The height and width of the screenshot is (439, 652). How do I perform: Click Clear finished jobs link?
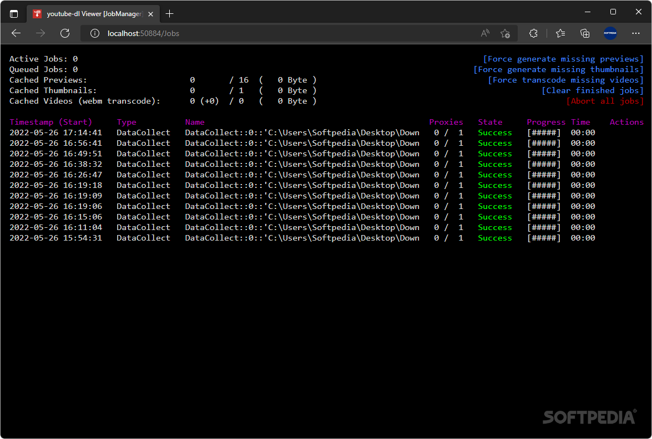coord(593,90)
